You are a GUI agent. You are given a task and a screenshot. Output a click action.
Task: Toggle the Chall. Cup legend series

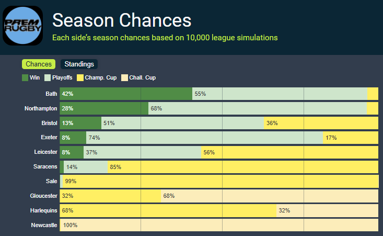138,78
